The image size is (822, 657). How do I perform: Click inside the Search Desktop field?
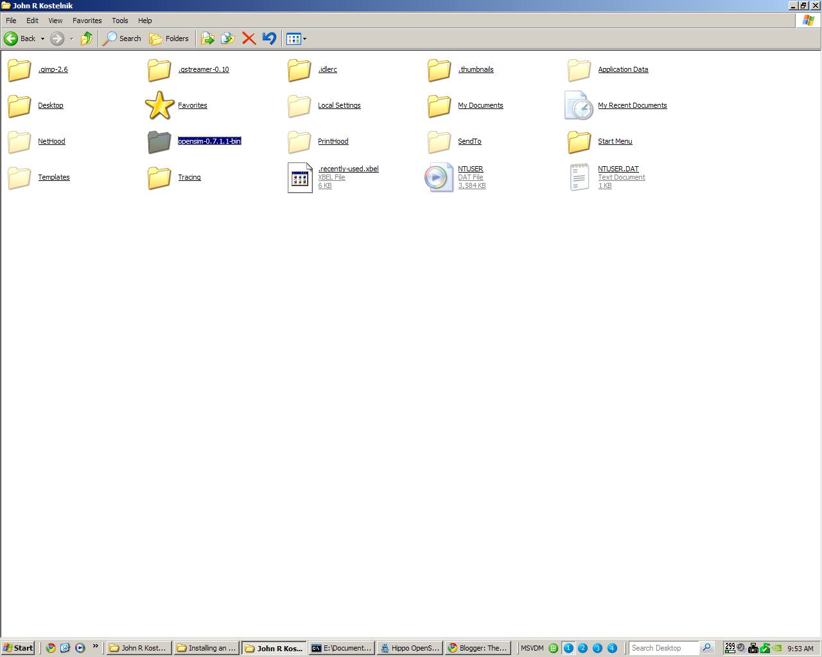tap(665, 648)
